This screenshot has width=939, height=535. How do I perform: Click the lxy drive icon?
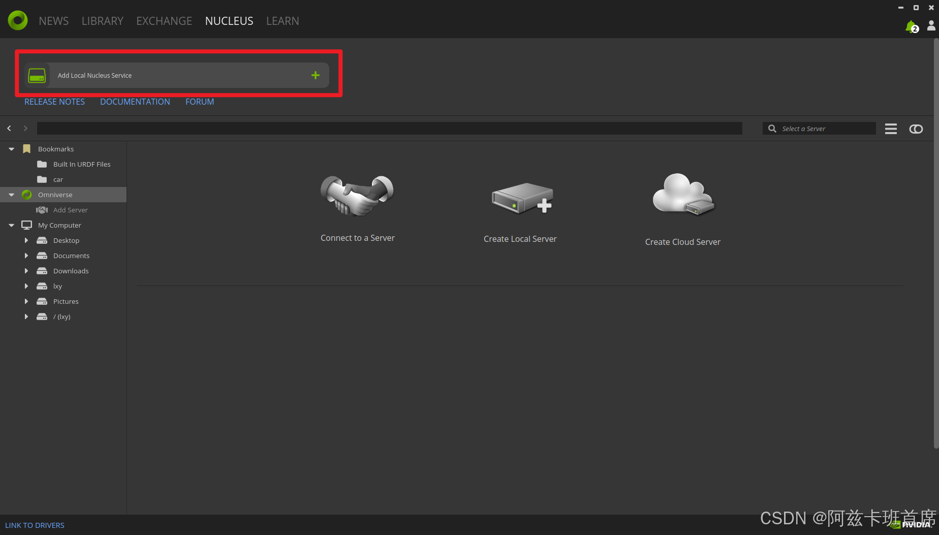42,286
